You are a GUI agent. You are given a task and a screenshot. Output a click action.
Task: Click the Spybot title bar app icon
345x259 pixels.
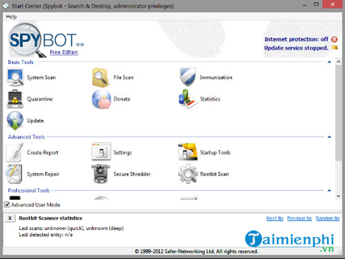(x=6, y=6)
